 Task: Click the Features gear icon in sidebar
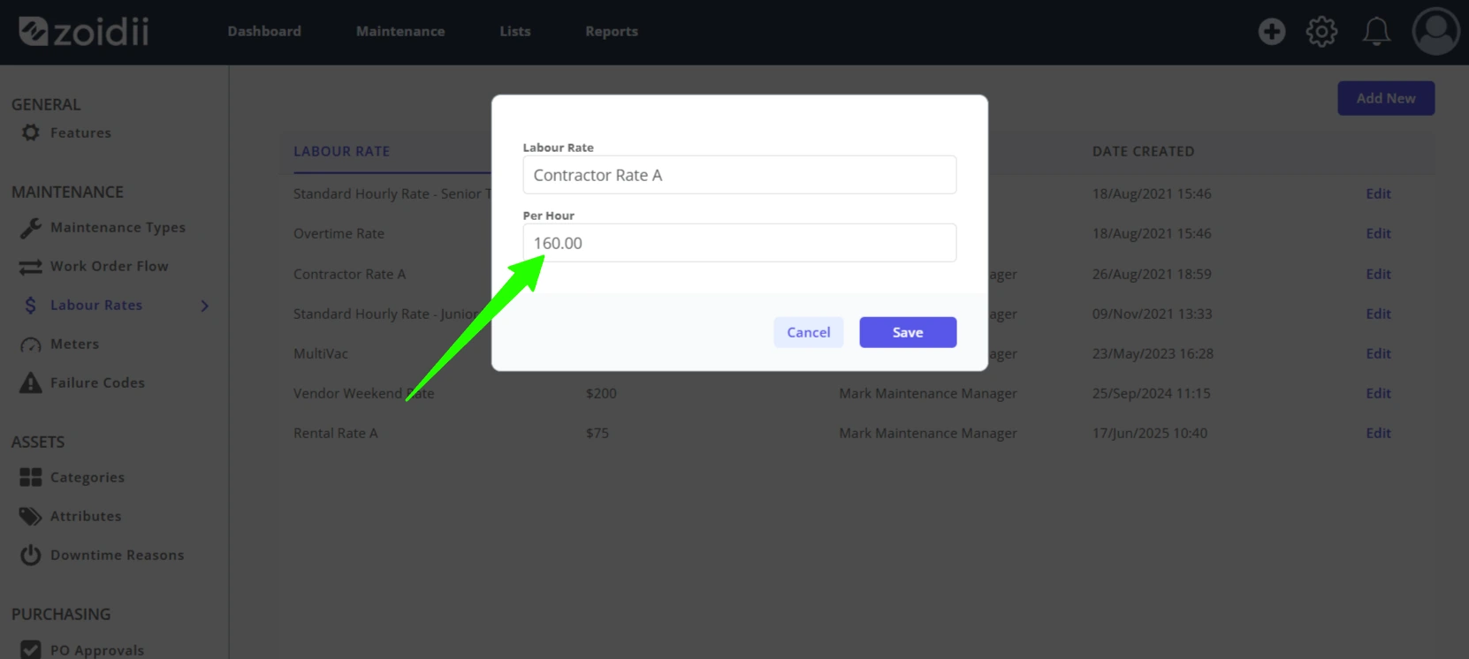pyautogui.click(x=31, y=133)
